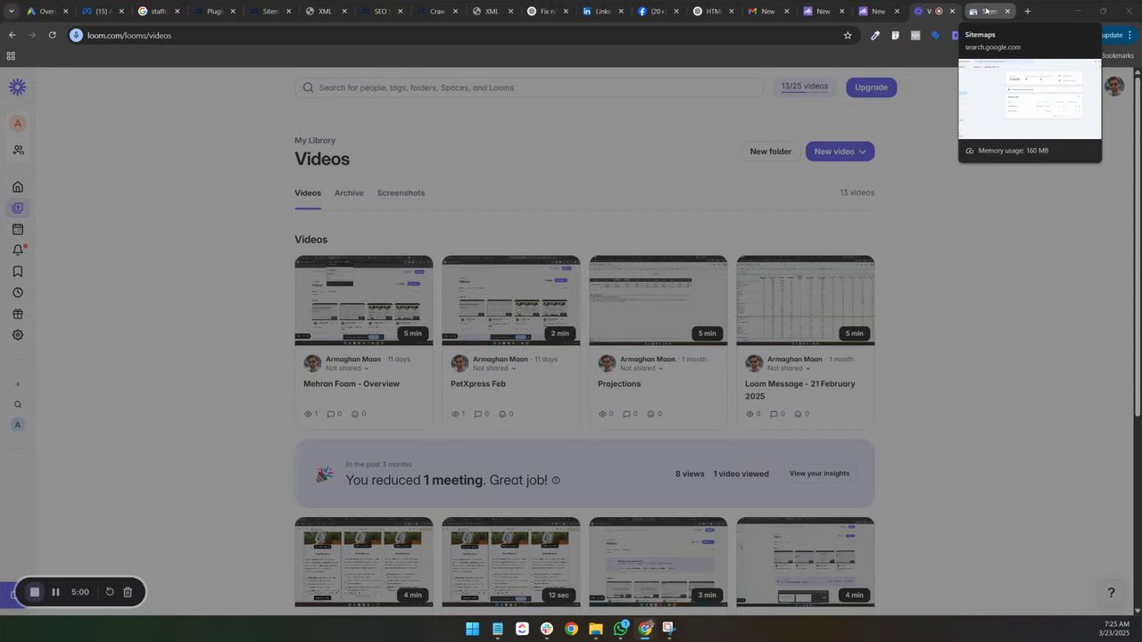Click comments count on Mehran Foam video
Image resolution: width=1142 pixels, height=642 pixels.
pos(335,414)
